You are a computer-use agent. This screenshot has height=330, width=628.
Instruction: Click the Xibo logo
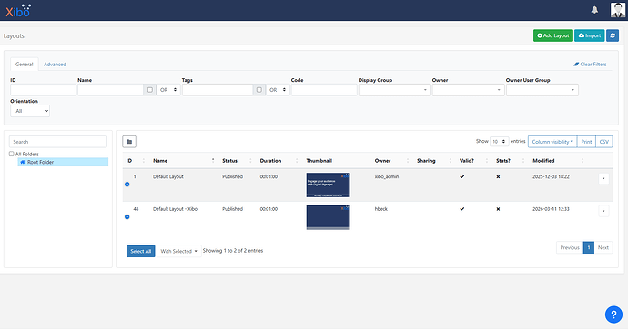(x=18, y=11)
